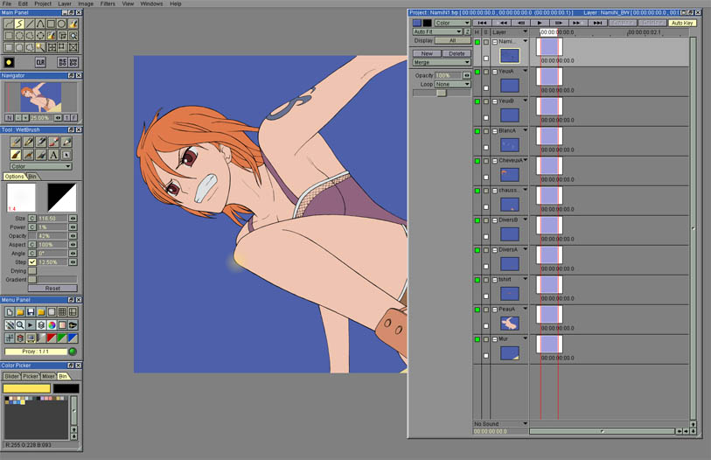Click the CLR clear image button

point(40,62)
